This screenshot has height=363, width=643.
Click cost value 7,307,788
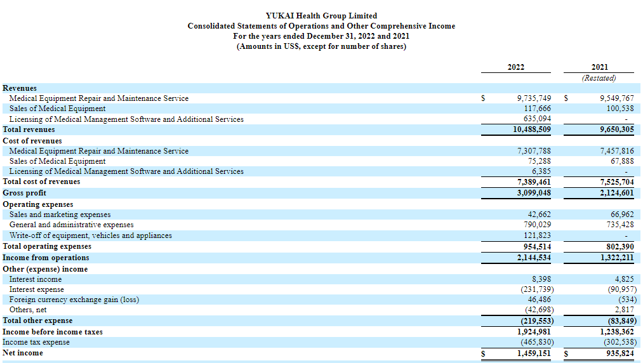click(x=534, y=151)
